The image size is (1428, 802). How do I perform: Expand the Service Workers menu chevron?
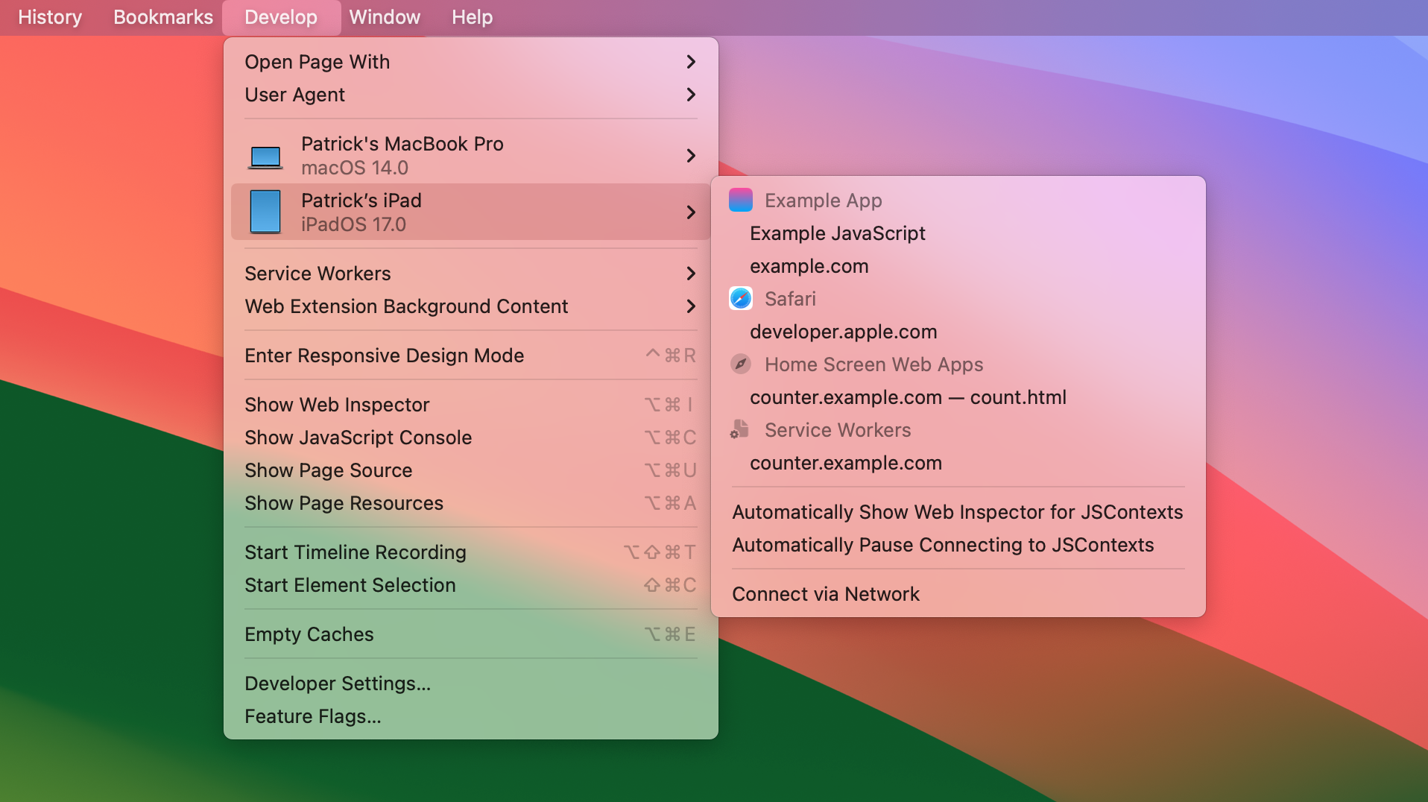(691, 274)
